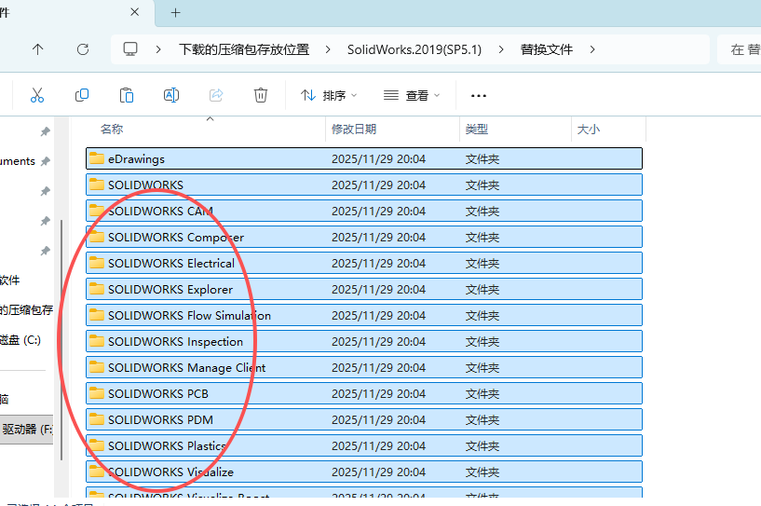Click the Rename icon
Image resolution: width=761 pixels, height=506 pixels.
pos(171,95)
